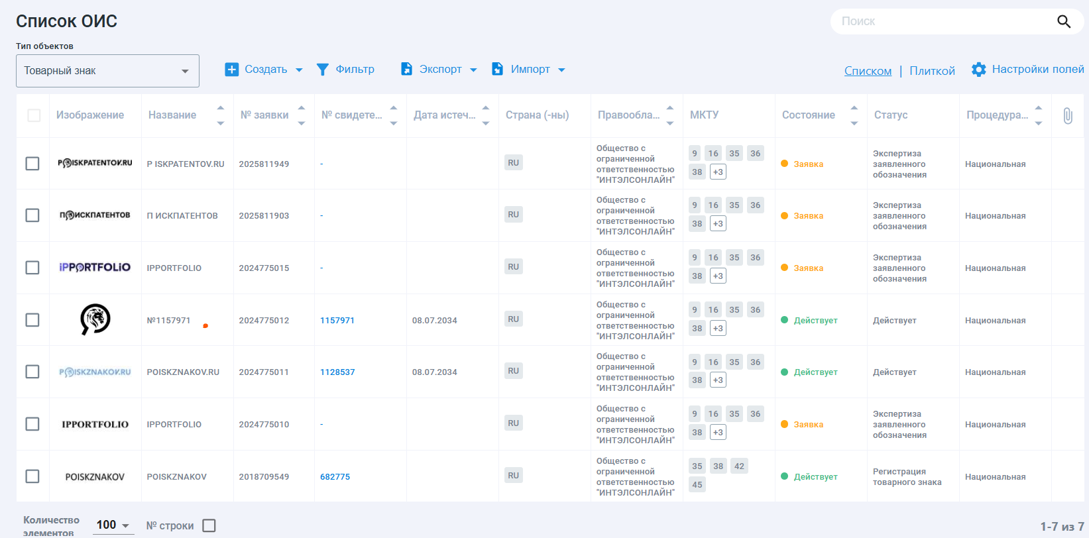Click the Import file icon
The height and width of the screenshot is (538, 1089).
click(x=497, y=70)
